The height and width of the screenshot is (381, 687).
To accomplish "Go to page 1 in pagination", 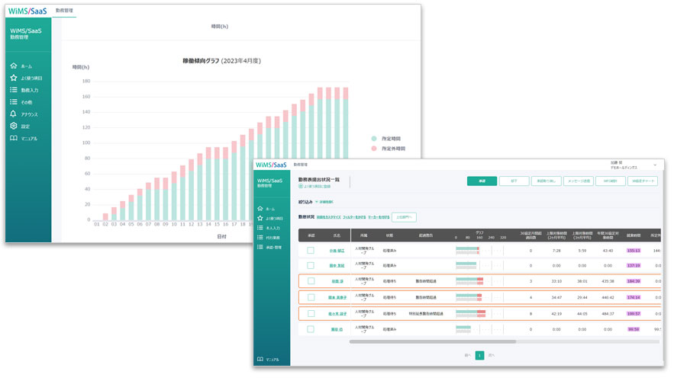I will pos(480,356).
